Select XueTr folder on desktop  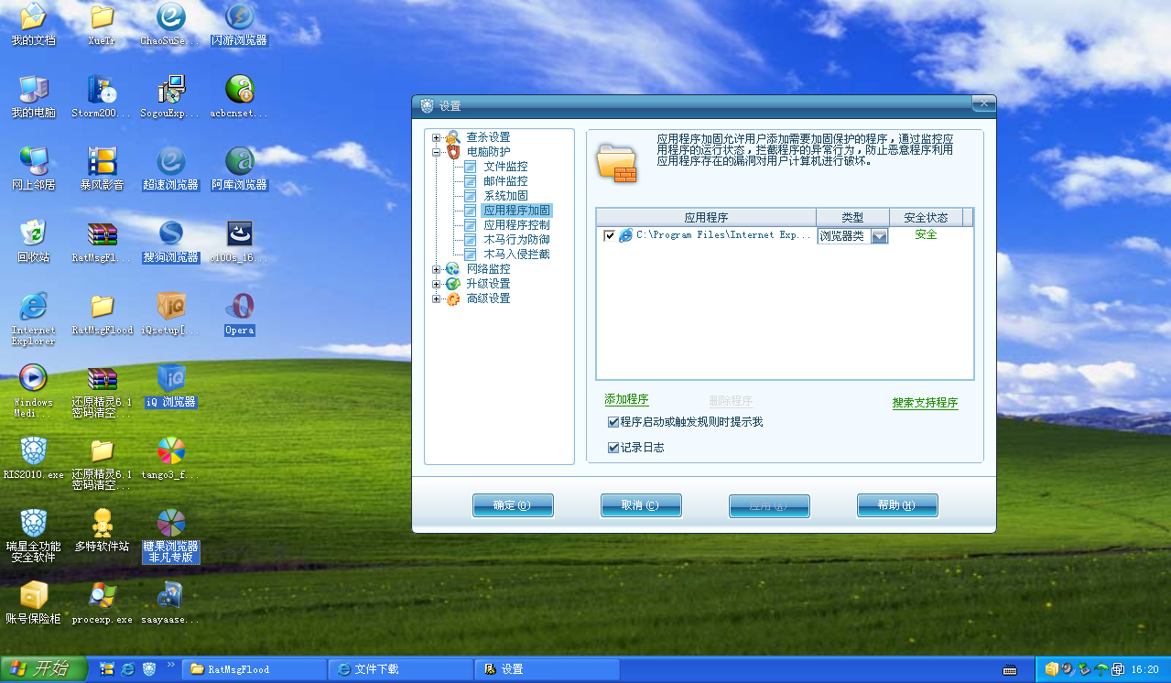(x=102, y=25)
